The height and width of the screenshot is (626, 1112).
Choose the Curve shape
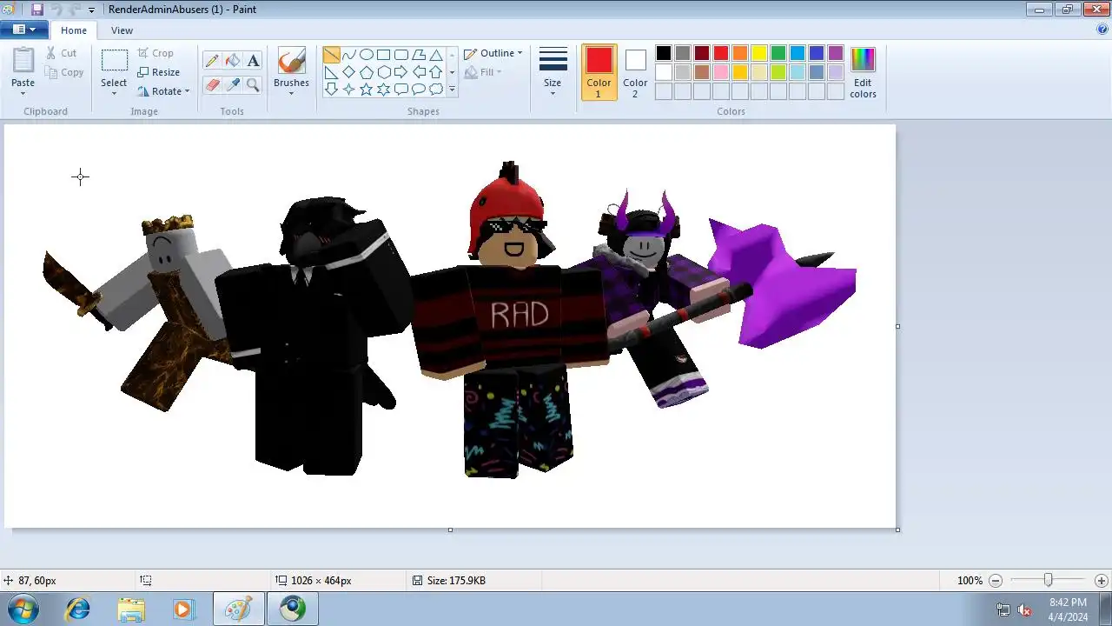348,55
